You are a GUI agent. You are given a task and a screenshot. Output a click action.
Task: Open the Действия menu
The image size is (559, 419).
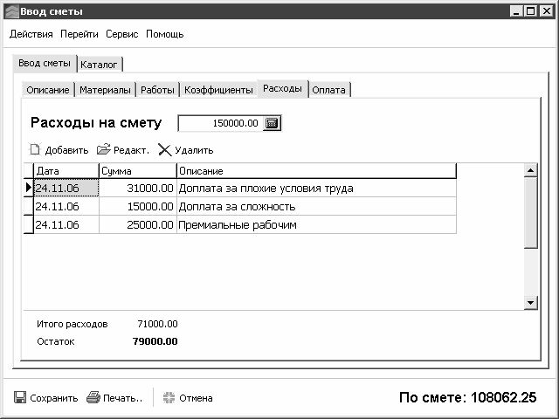click(31, 34)
